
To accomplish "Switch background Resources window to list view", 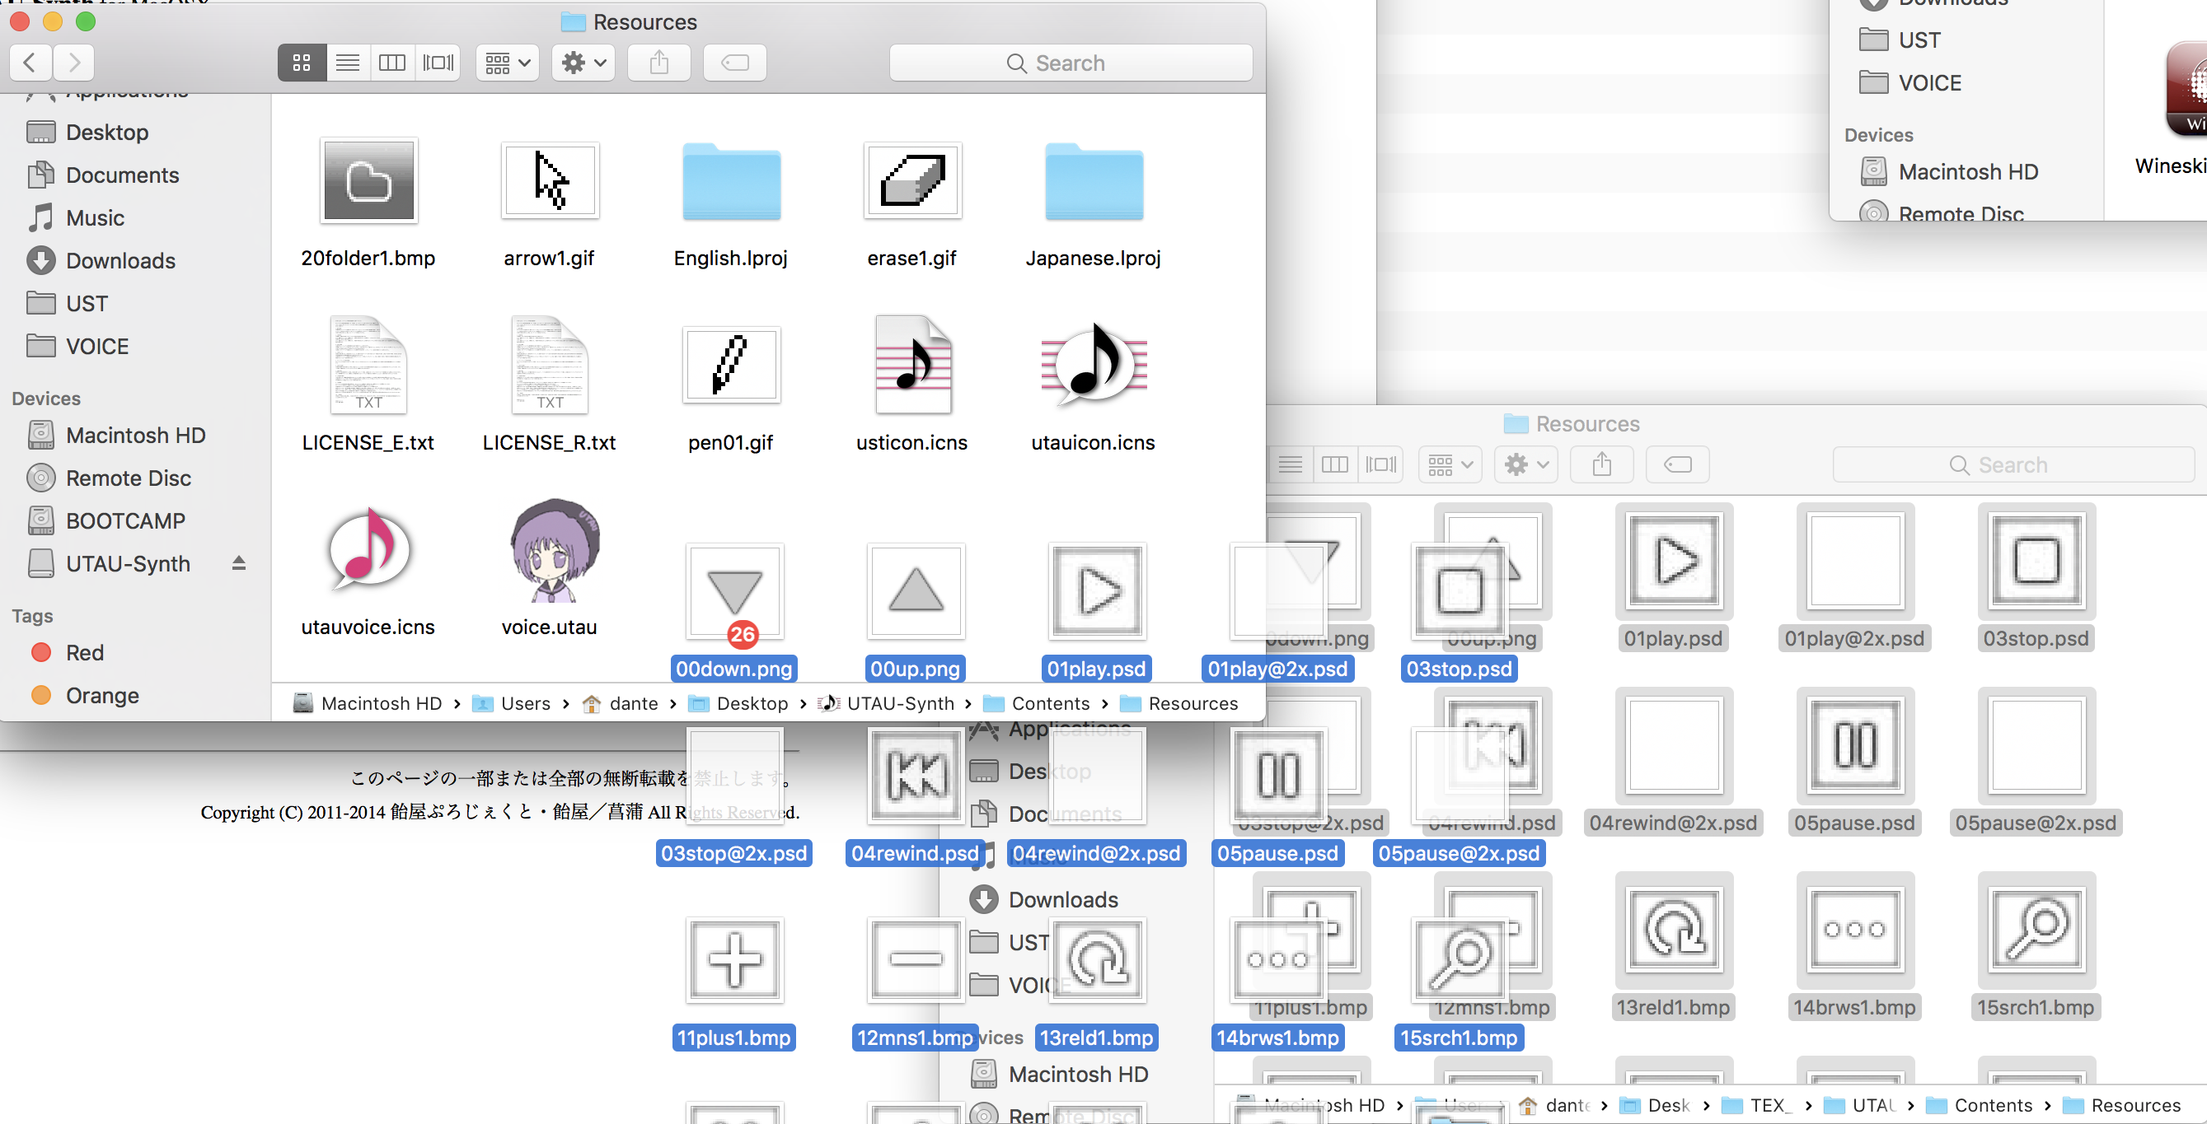I will pyautogui.click(x=1291, y=465).
